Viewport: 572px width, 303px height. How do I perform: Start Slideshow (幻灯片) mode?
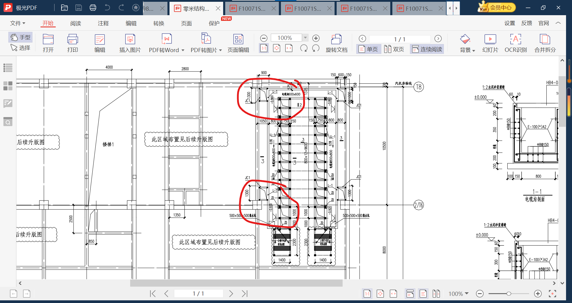click(x=490, y=43)
